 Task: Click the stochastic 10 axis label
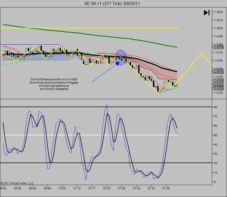click(216, 173)
